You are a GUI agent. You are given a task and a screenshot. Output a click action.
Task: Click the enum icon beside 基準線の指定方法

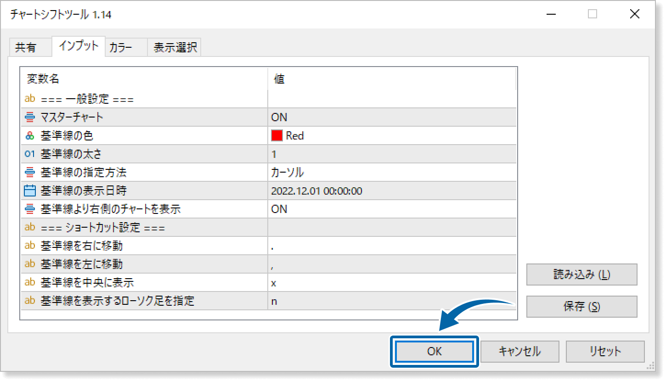(30, 172)
